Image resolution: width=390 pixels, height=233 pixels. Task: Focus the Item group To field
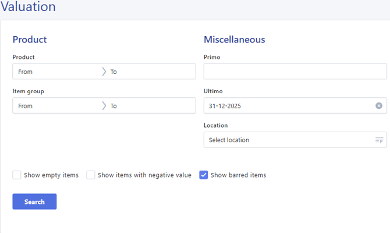[151, 106]
